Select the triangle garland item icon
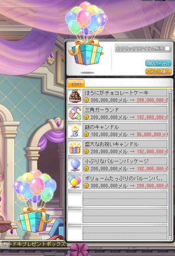The height and width of the screenshot is (256, 175). click(75, 113)
